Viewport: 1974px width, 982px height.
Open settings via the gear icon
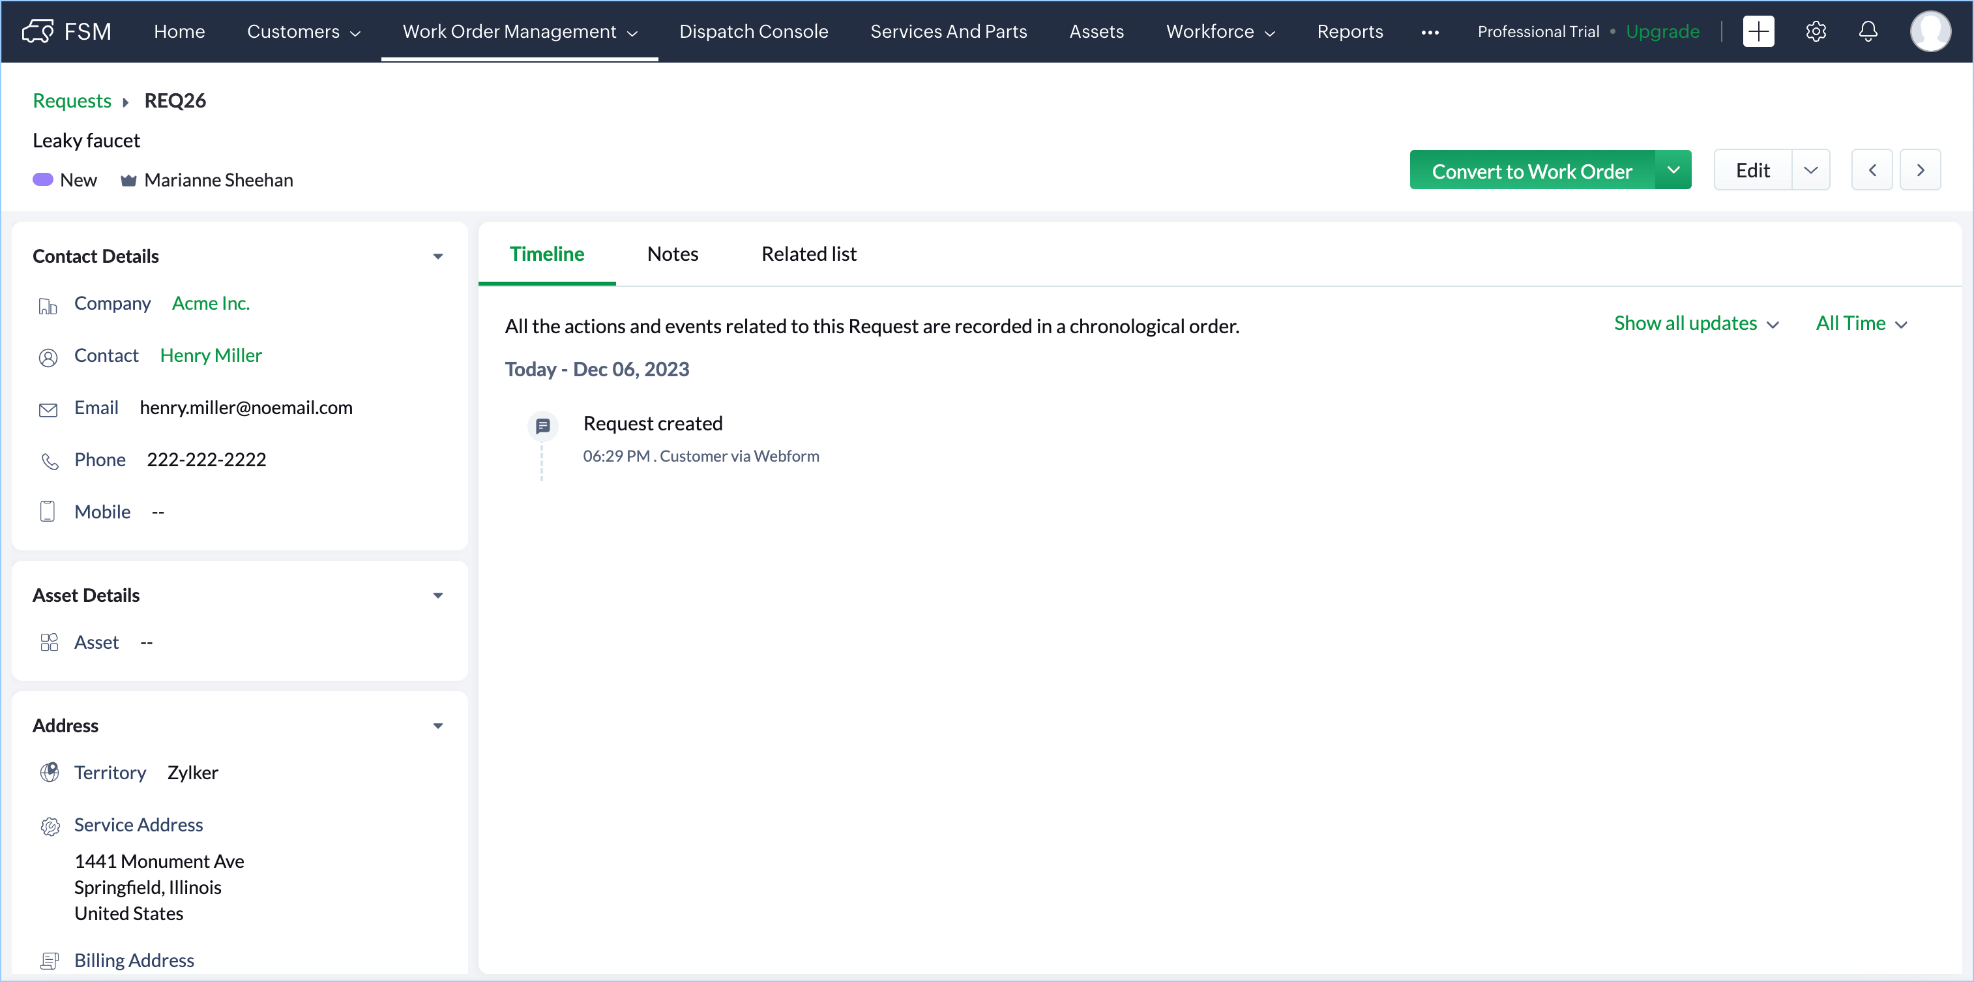(x=1816, y=31)
